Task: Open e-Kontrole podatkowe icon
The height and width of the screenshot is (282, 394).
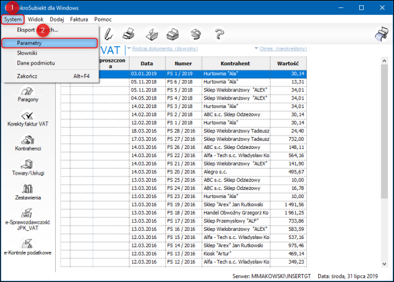Action: click(x=28, y=247)
